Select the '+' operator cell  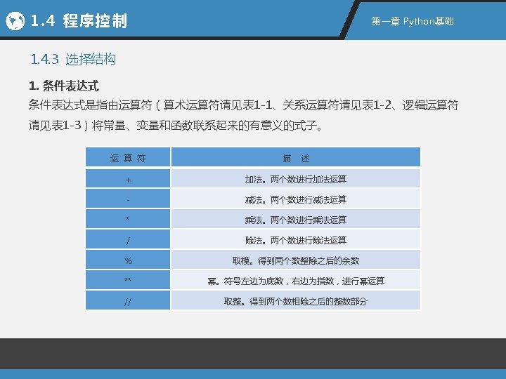(128, 178)
